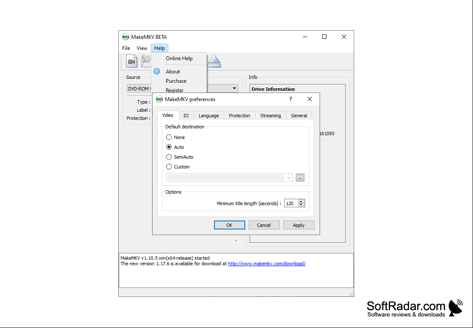Viewport: 473px width, 328px height.
Task: Click the "Drive Information" heading in Info panel
Action: (x=273, y=89)
